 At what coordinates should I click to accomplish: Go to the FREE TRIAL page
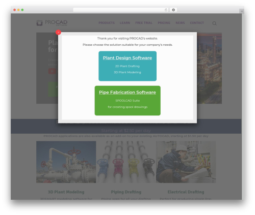pos(144,23)
